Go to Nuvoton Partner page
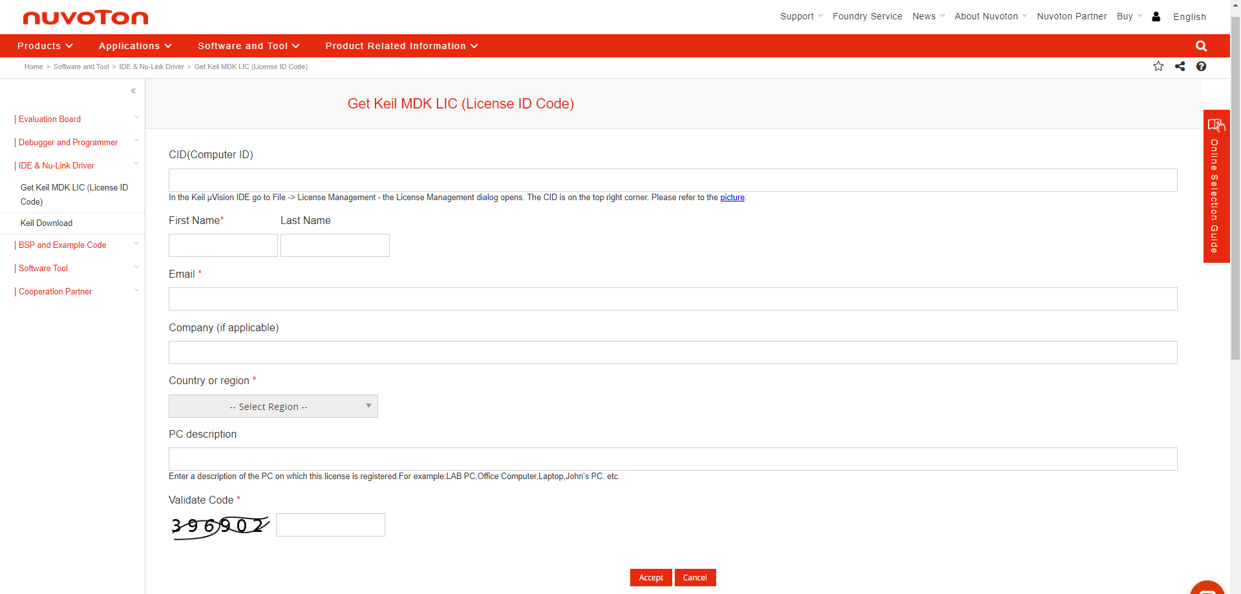1241x594 pixels. tap(1072, 16)
